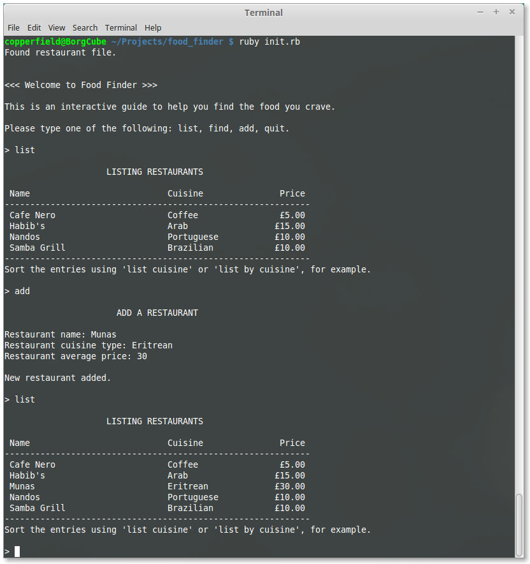
Task: Open the View menu
Action: pos(57,27)
